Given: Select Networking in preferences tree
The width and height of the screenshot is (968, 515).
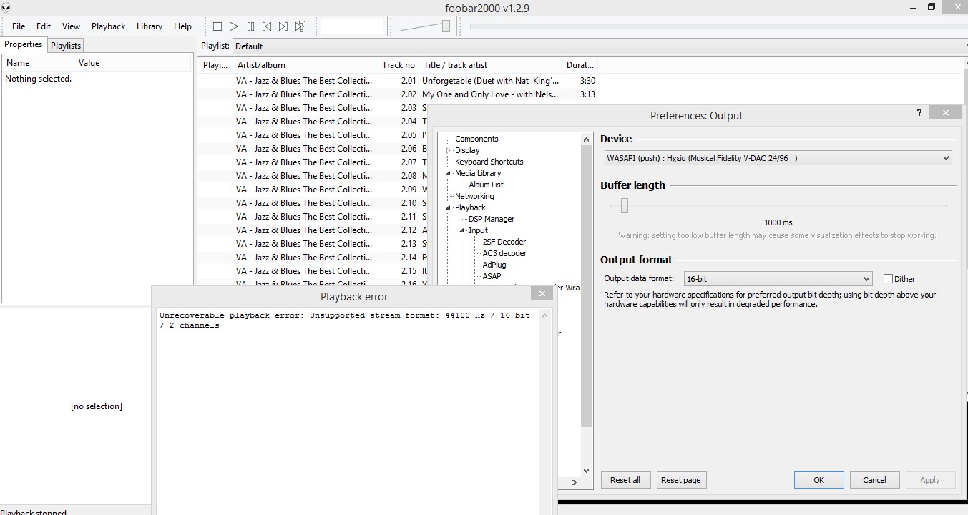Looking at the screenshot, I should pos(474,197).
